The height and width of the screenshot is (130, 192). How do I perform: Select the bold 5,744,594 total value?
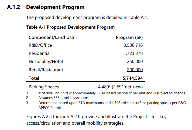[133, 78]
